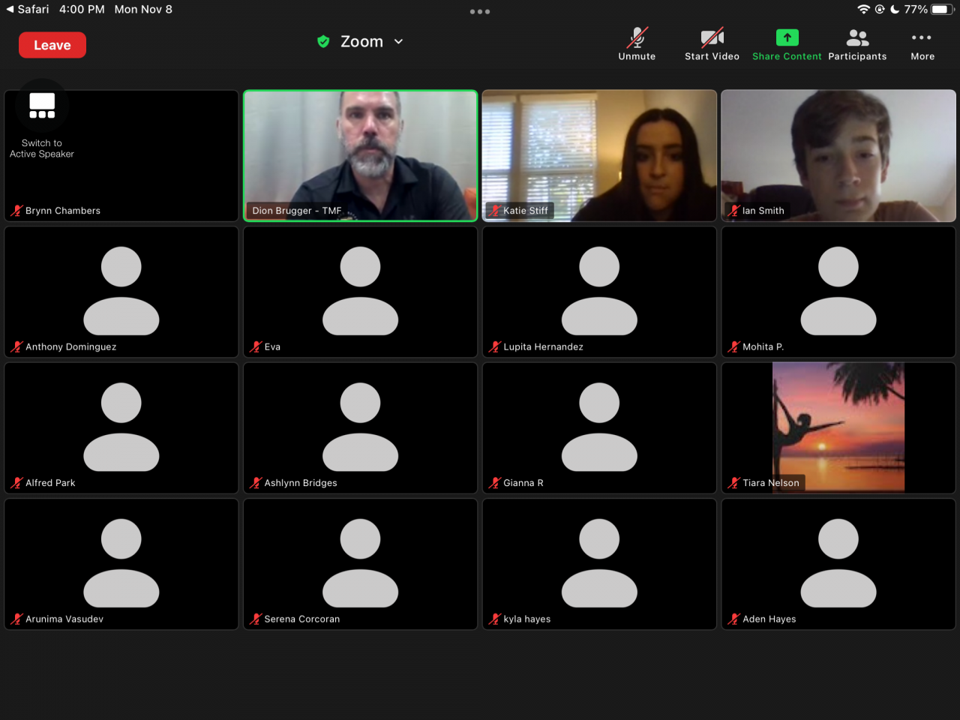
Task: Click Gianna R's avatar placeholder
Action: 599,427
